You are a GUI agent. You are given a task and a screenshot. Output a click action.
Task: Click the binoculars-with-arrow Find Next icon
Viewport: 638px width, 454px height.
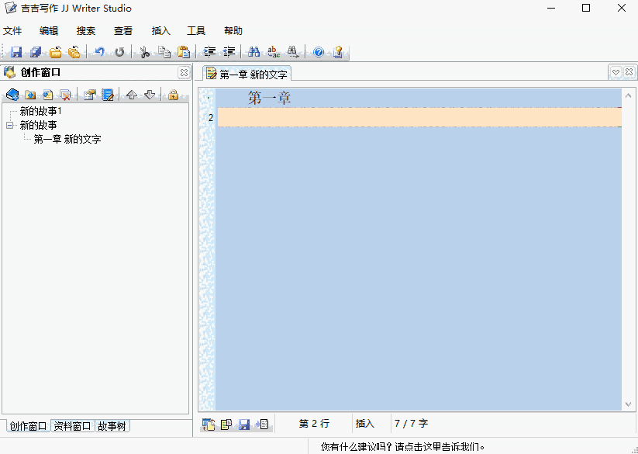(x=293, y=52)
